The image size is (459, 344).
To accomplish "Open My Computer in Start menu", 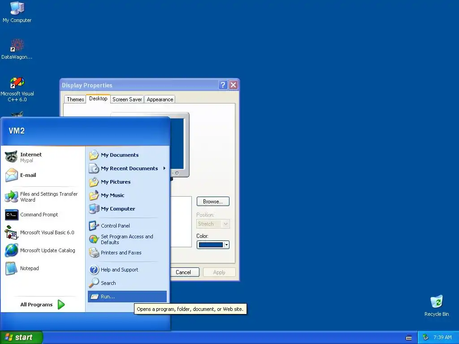I will (127, 209).
